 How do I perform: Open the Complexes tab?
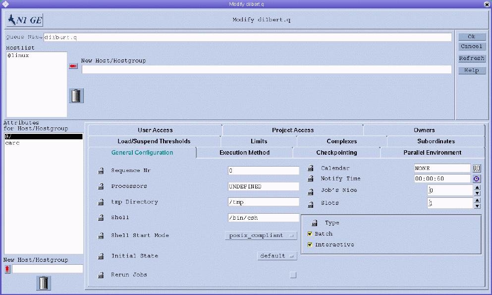click(342, 141)
